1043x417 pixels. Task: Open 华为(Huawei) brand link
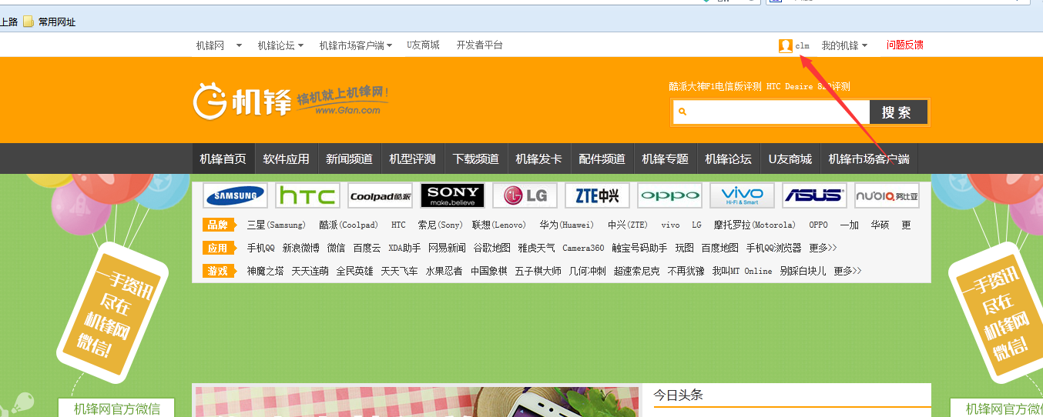pos(566,225)
